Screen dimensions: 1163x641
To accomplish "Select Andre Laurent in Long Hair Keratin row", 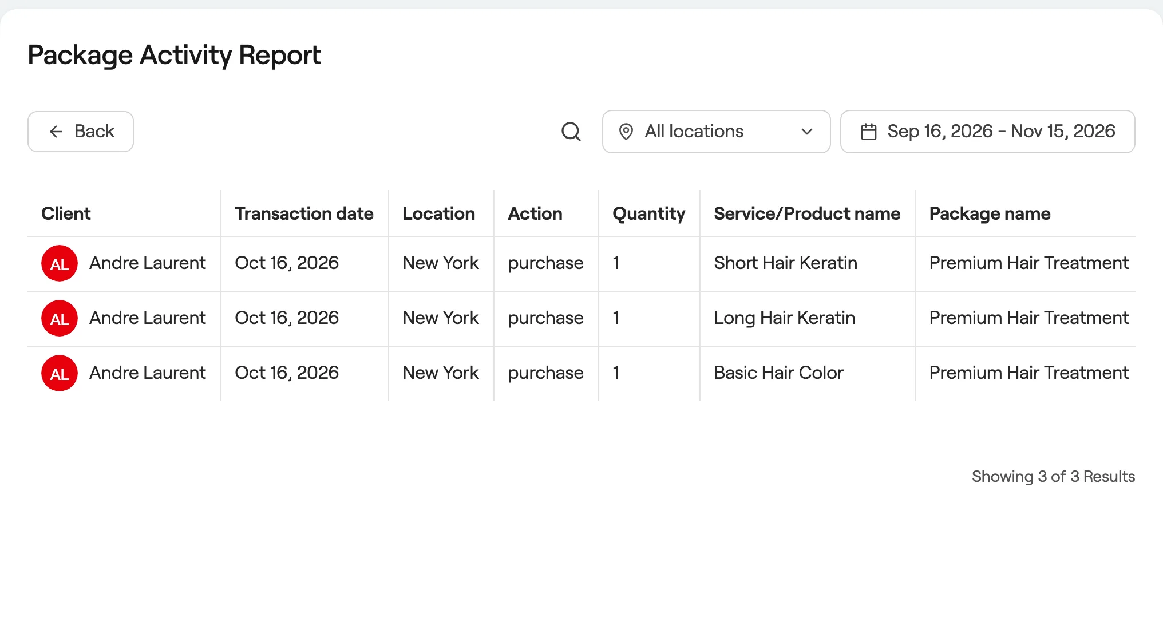I will tap(148, 318).
